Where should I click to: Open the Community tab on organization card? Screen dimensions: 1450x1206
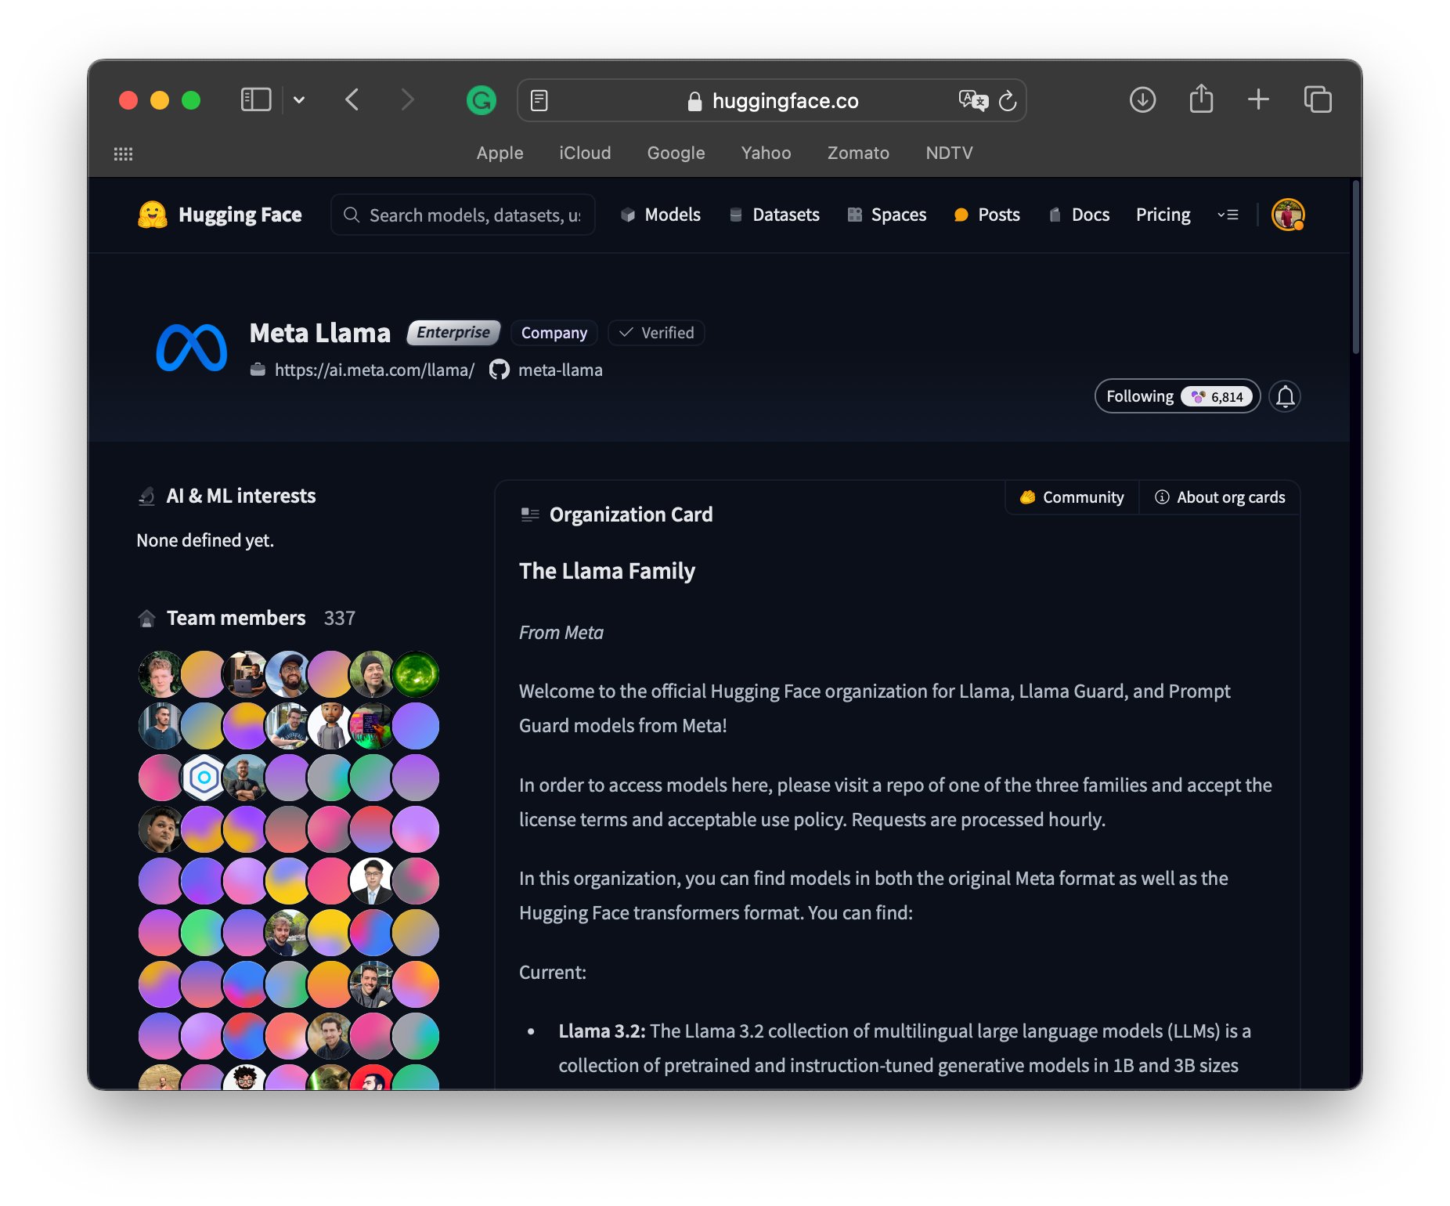(1072, 497)
